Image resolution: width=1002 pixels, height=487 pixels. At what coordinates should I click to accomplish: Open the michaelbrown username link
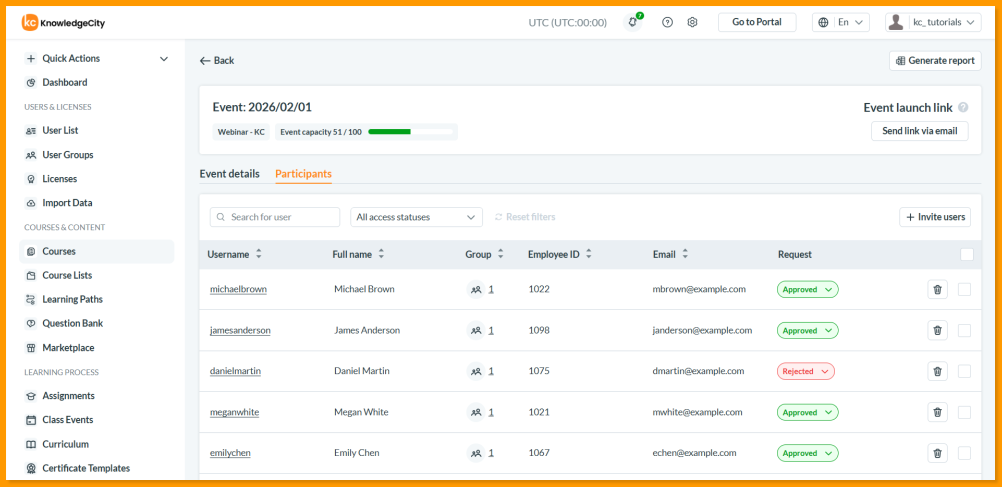pos(238,289)
